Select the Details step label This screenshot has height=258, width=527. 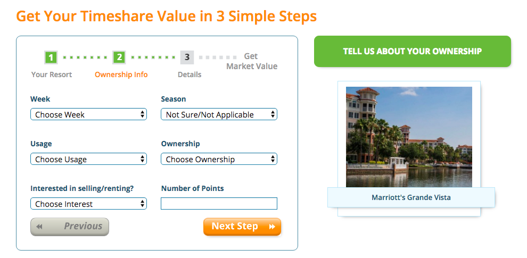[190, 74]
